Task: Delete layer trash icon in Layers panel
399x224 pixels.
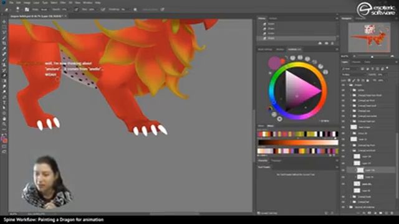Action: [x=392, y=213]
